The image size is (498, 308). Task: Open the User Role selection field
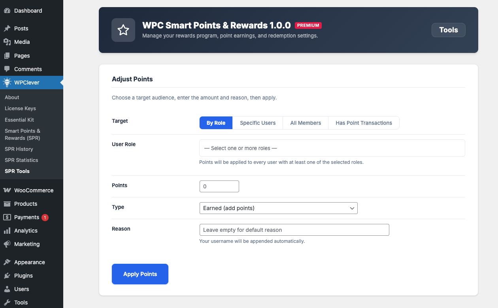pyautogui.click(x=332, y=148)
